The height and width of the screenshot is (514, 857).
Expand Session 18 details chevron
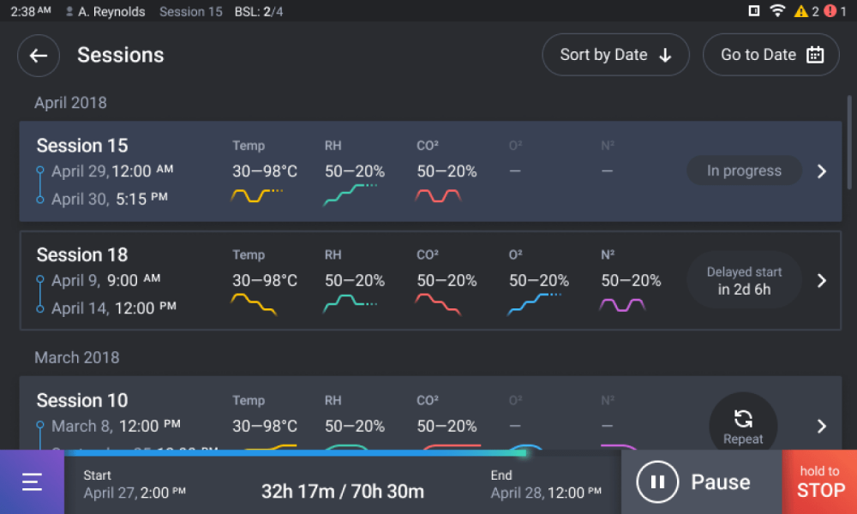(x=821, y=280)
